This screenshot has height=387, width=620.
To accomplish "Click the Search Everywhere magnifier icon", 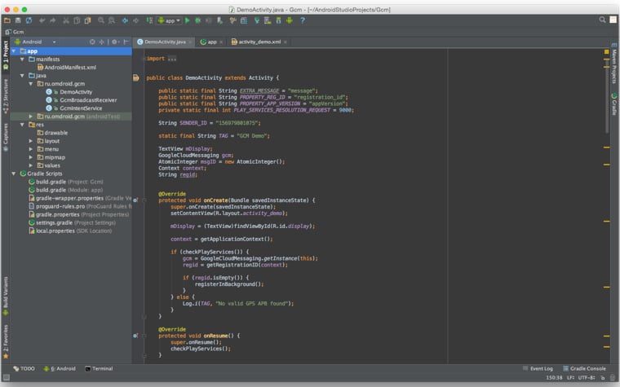I will tap(602, 20).
